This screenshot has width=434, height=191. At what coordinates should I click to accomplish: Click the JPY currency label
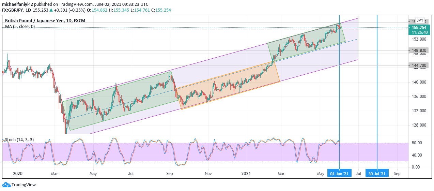[420, 20]
